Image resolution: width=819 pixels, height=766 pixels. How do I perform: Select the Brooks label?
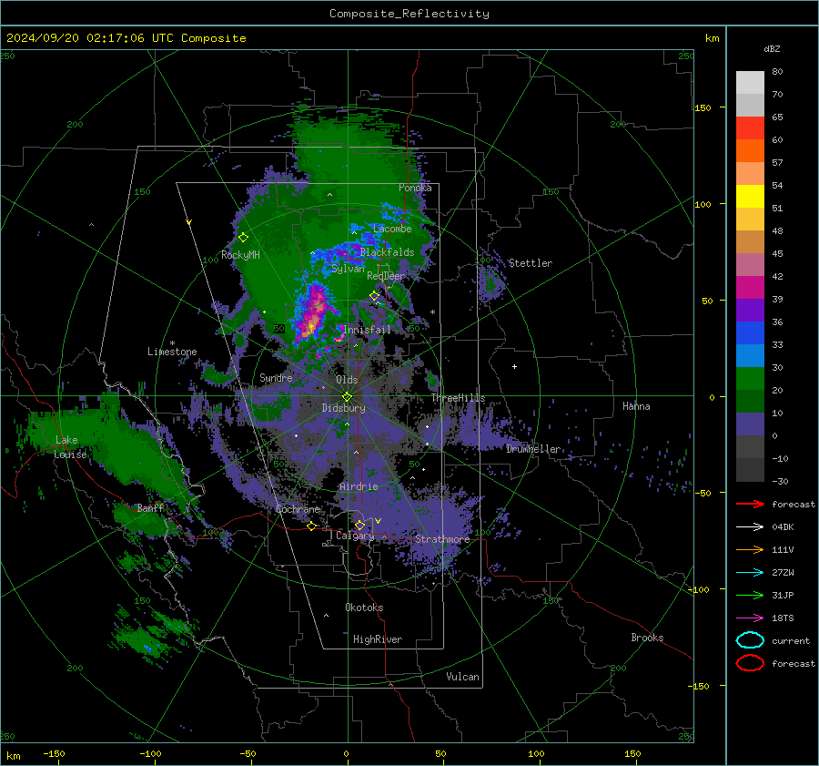click(x=647, y=638)
